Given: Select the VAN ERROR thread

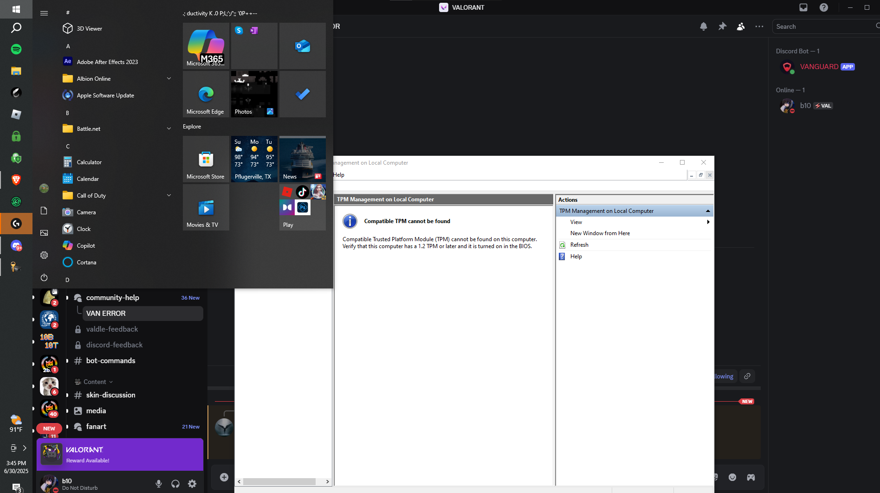Looking at the screenshot, I should pos(106,314).
